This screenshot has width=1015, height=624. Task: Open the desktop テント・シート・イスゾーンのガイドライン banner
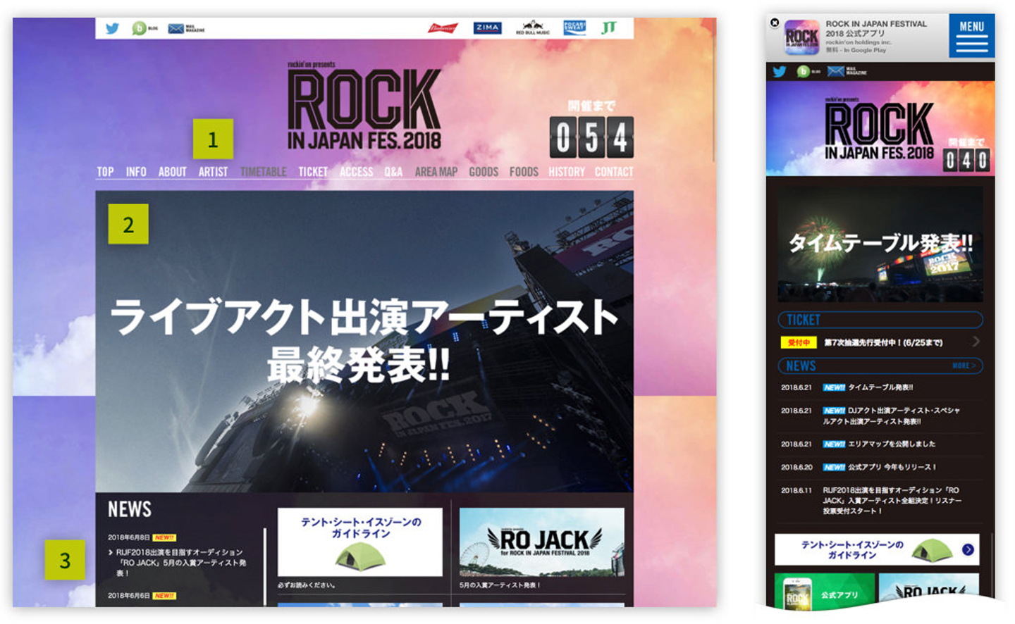360,542
